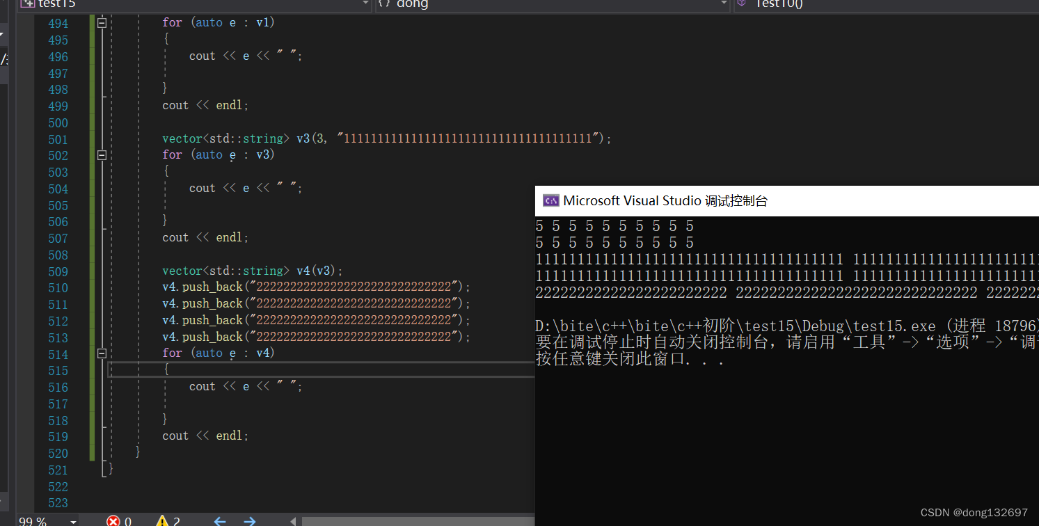
Task: Click the for (auto e : v4) statement
Action: point(219,353)
